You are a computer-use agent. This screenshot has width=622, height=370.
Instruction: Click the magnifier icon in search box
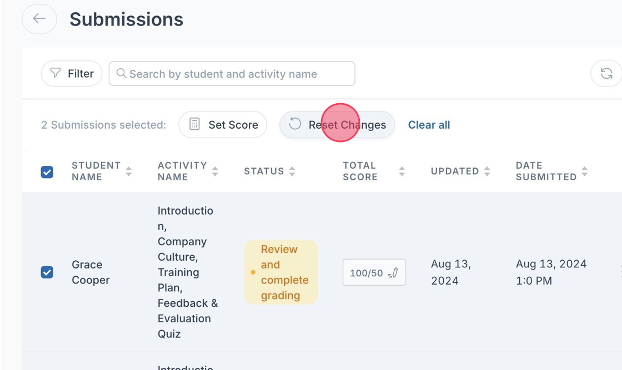(121, 74)
